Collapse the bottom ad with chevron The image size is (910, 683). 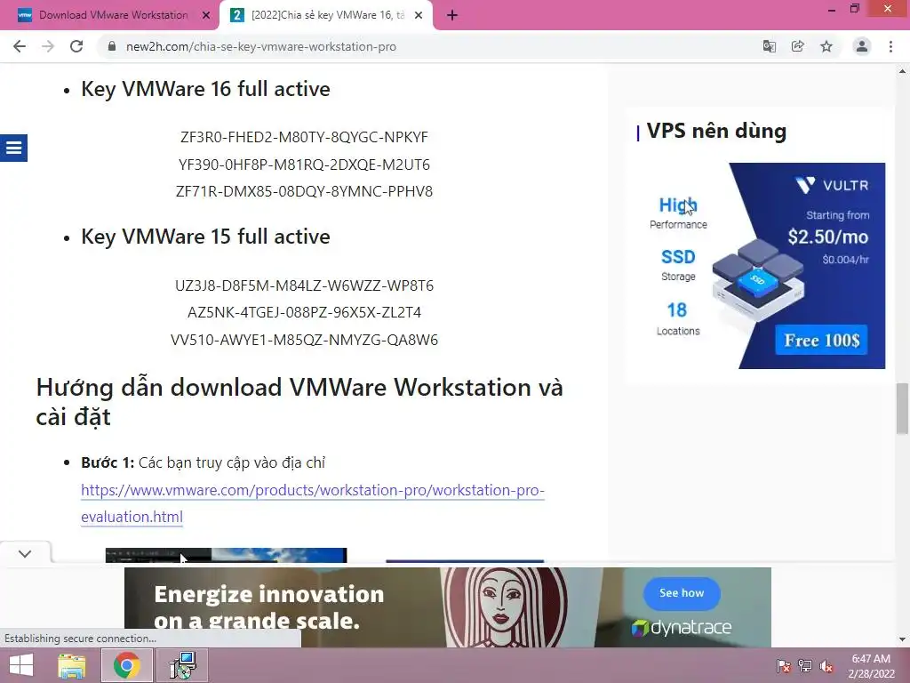25,553
